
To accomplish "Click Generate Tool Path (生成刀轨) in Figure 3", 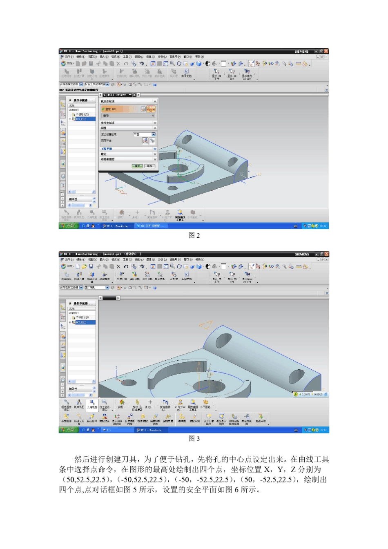I will 122,276.
